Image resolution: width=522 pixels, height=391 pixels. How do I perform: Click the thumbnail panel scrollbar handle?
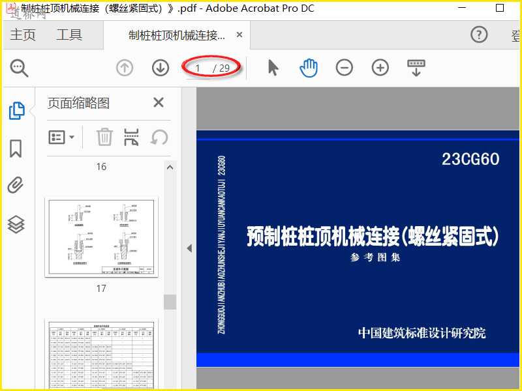(x=170, y=302)
